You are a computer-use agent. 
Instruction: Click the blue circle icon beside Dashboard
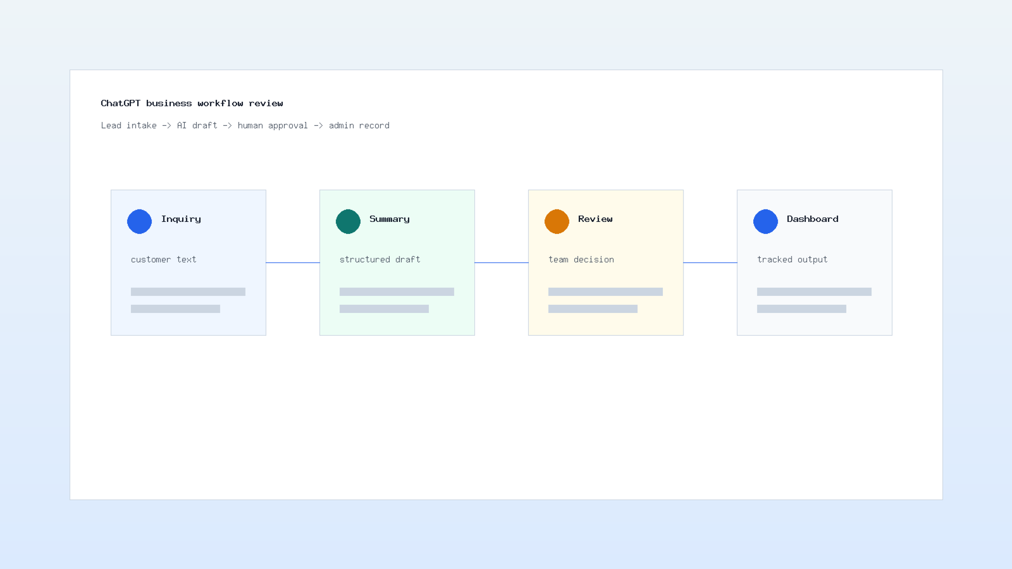[765, 221]
